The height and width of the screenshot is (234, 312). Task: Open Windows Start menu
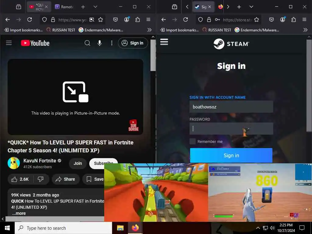pos(7,228)
